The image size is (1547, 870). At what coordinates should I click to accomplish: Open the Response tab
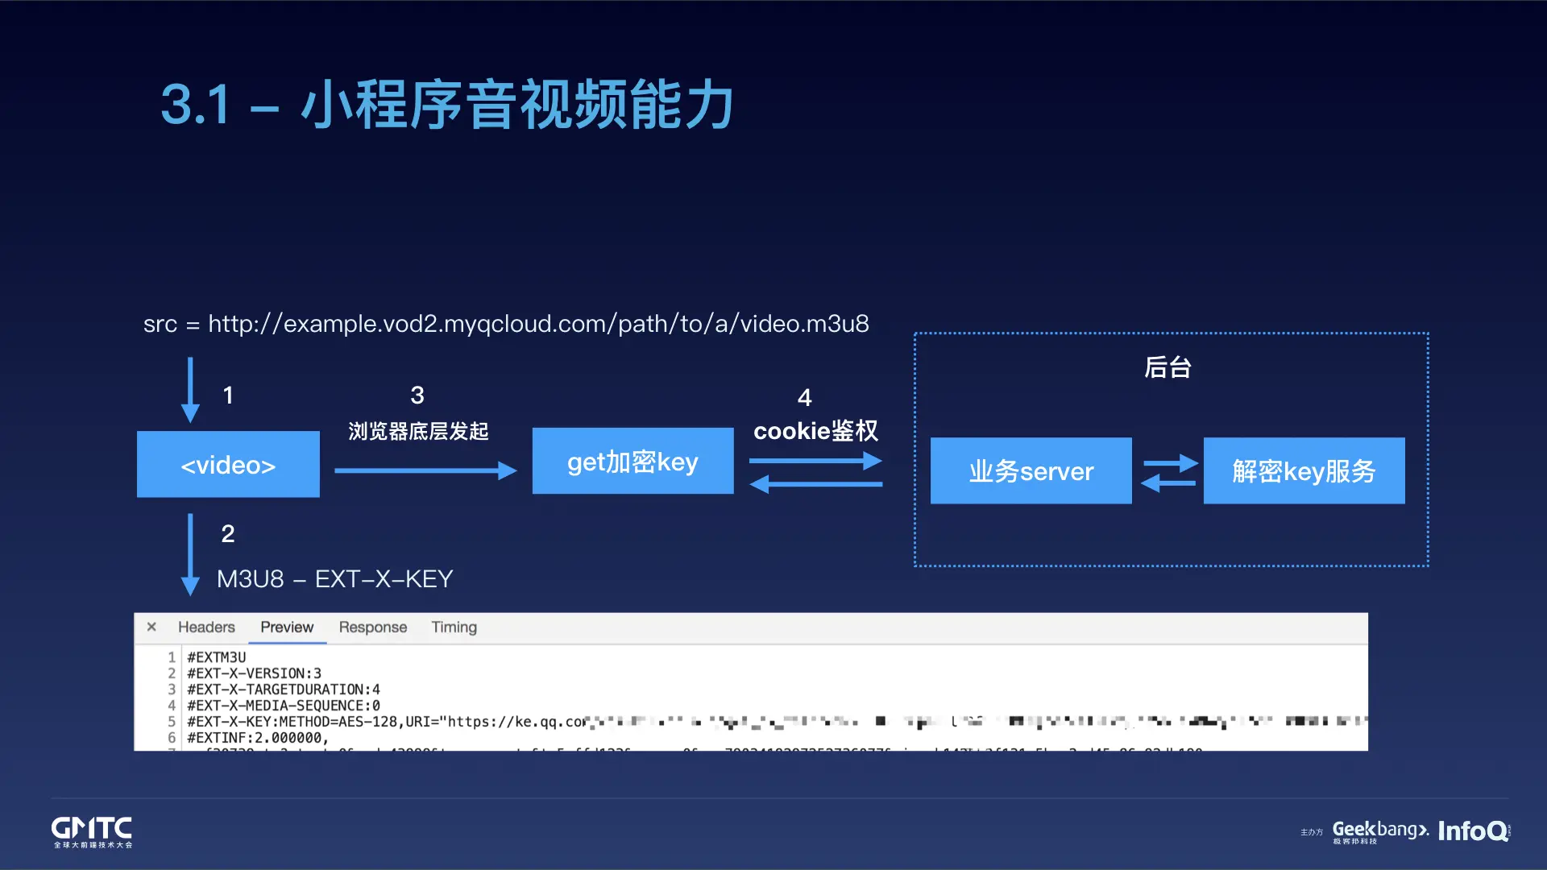372,627
